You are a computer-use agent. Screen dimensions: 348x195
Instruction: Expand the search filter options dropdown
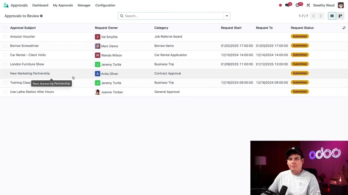tap(227, 16)
